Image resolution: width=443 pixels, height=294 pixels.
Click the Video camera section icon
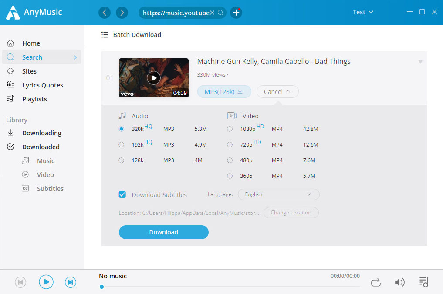coord(232,116)
